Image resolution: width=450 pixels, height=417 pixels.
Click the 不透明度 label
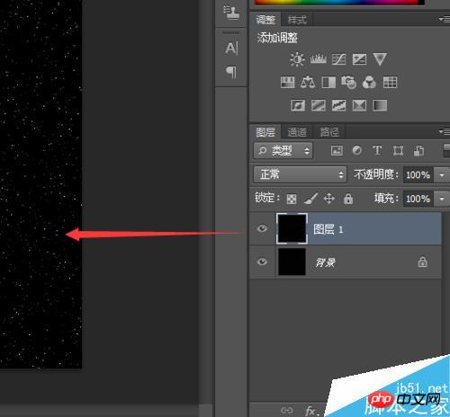[376, 174]
